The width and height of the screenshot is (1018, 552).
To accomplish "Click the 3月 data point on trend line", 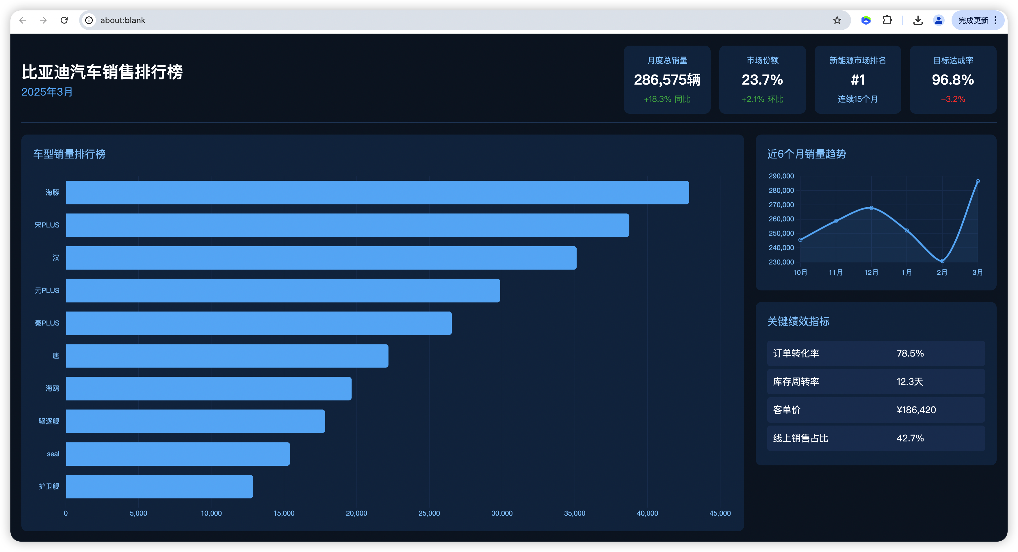I will pyautogui.click(x=978, y=181).
